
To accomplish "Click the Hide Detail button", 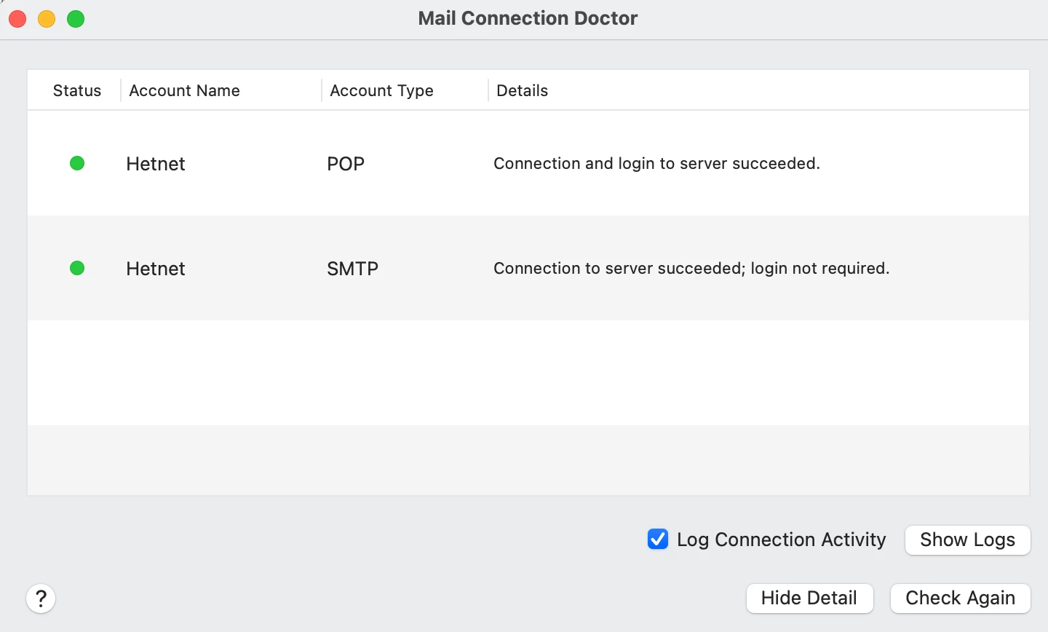I will pos(809,599).
